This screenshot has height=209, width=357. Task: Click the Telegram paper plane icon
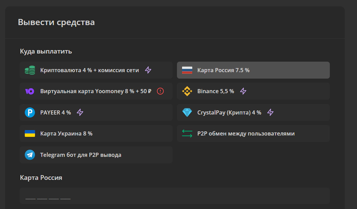pos(30,155)
